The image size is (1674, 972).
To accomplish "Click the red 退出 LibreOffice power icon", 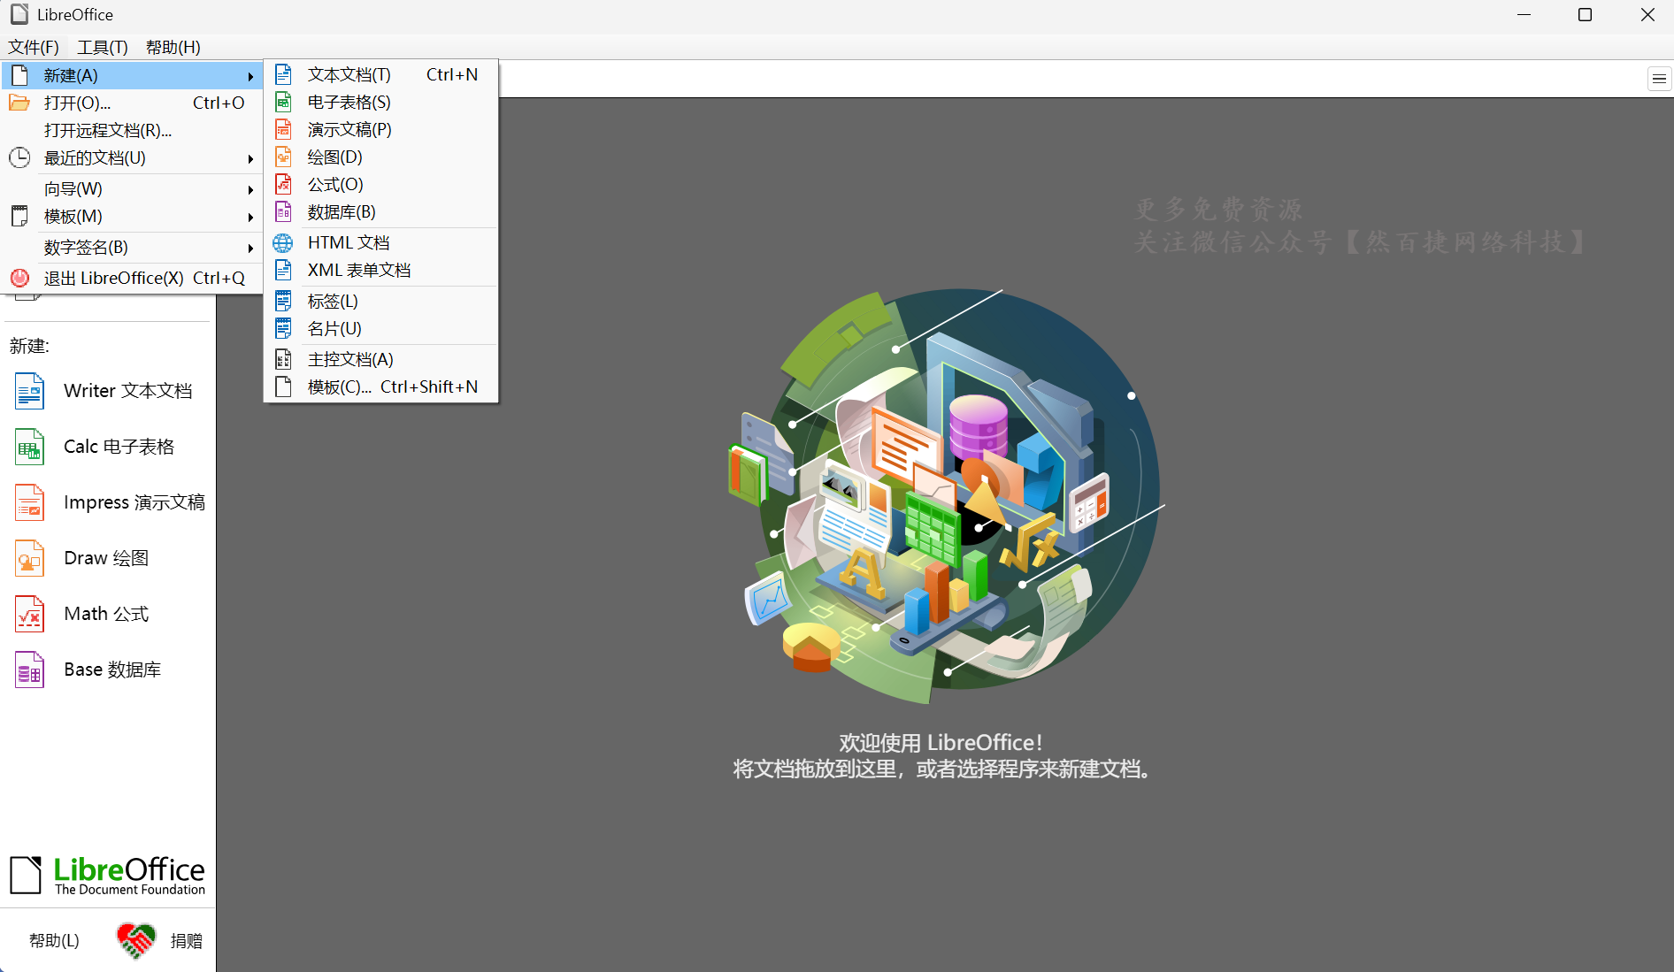I will [19, 278].
